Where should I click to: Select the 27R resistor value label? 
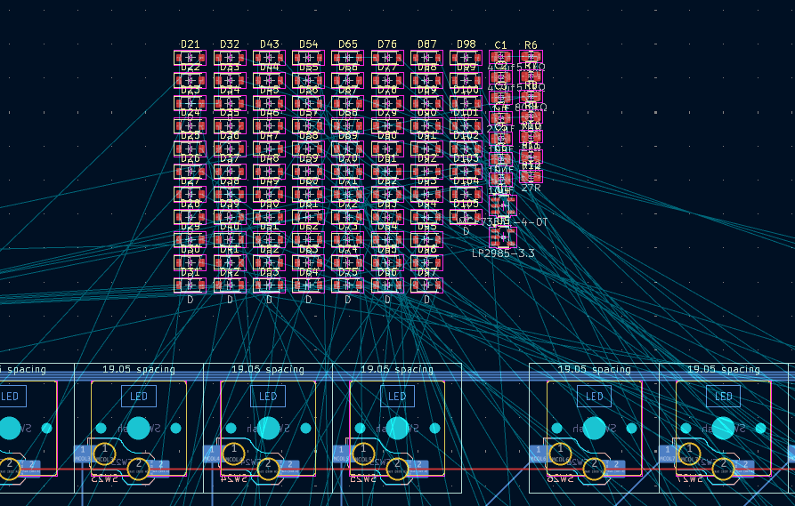click(531, 188)
